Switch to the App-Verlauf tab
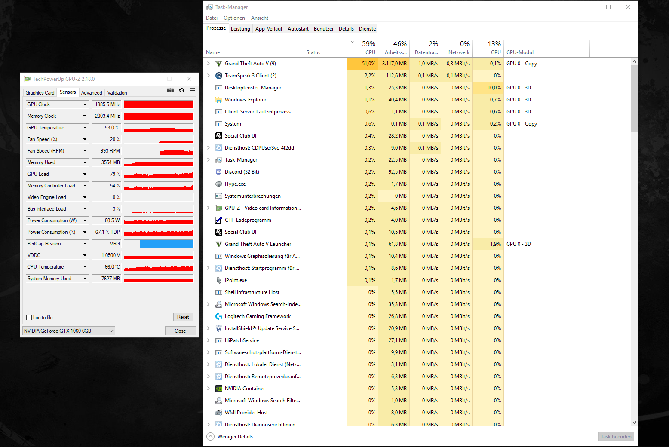Screen dimensions: 669x447 click(x=269, y=29)
